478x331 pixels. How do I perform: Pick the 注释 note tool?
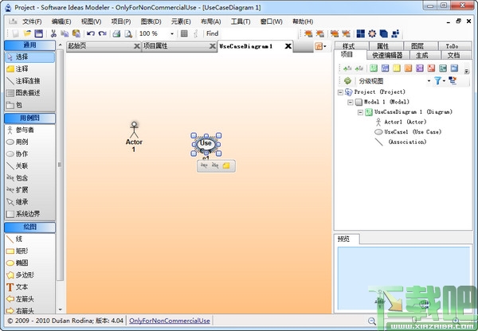pos(29,68)
